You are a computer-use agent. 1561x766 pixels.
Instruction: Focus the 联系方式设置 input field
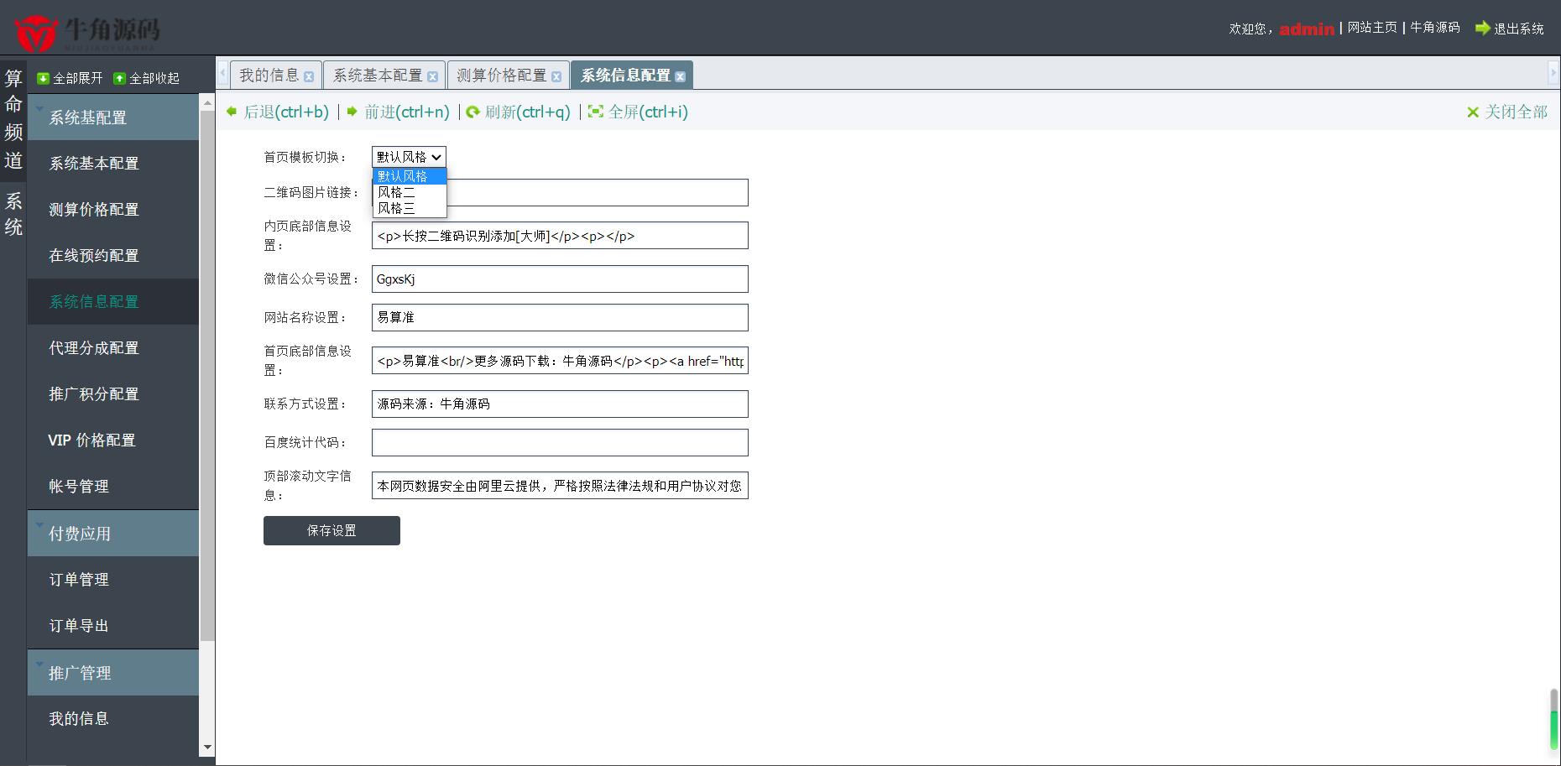click(x=560, y=404)
